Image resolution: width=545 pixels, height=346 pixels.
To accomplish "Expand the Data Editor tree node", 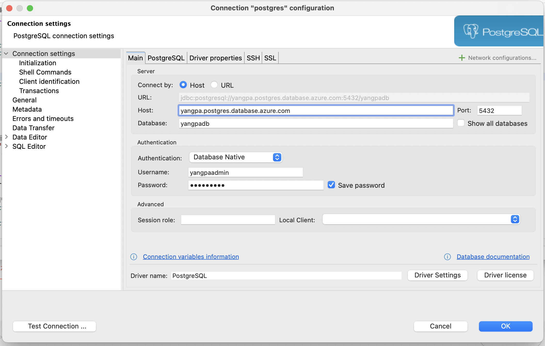I will pyautogui.click(x=6, y=137).
